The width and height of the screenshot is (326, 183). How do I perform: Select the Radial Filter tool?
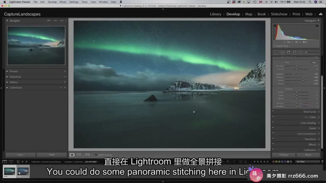pos(300,52)
